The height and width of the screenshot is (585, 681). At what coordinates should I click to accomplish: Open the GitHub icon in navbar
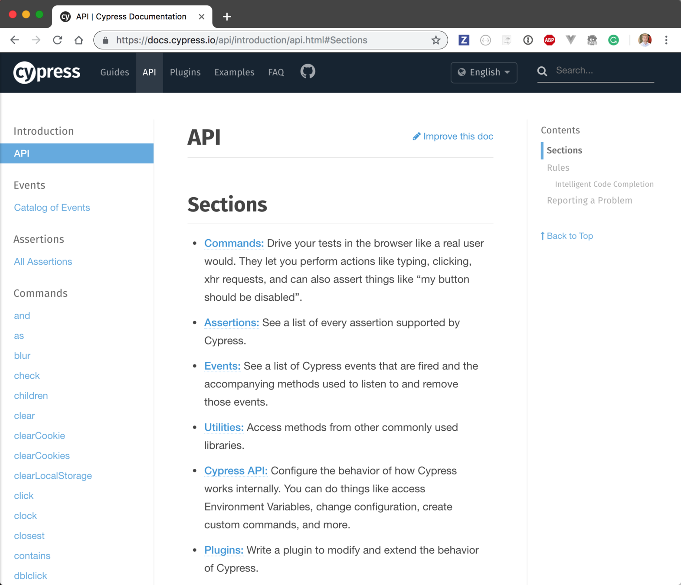(x=308, y=71)
